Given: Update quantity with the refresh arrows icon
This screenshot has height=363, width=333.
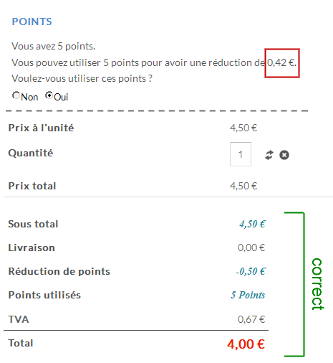Looking at the screenshot, I should pyautogui.click(x=269, y=155).
